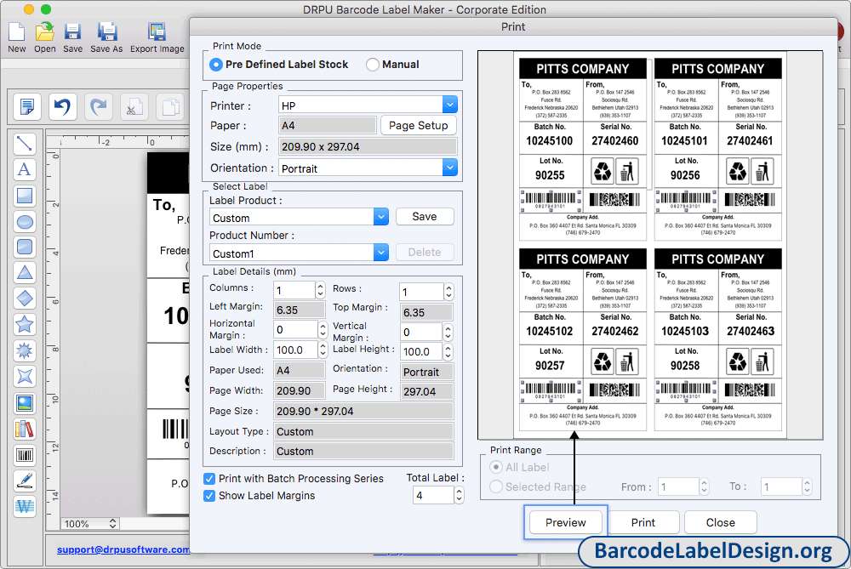Select the Rounded Rectangle tool
Viewport: 851px width, 569px height.
(x=25, y=247)
